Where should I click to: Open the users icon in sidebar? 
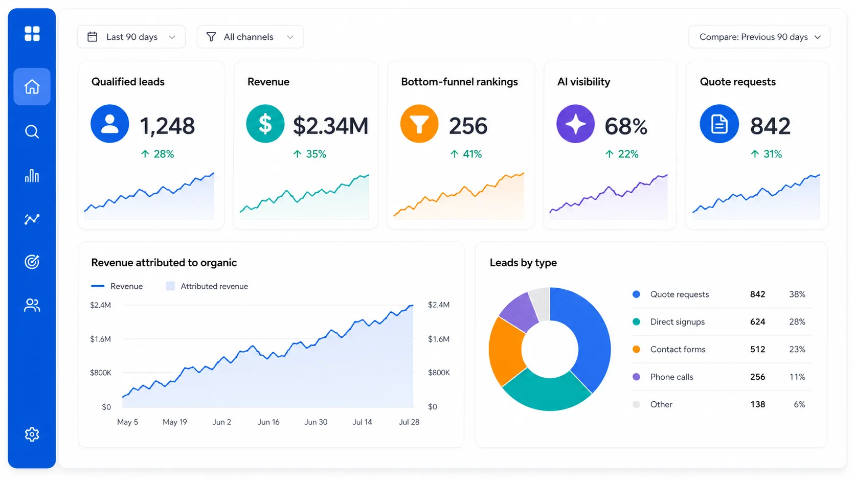[32, 305]
